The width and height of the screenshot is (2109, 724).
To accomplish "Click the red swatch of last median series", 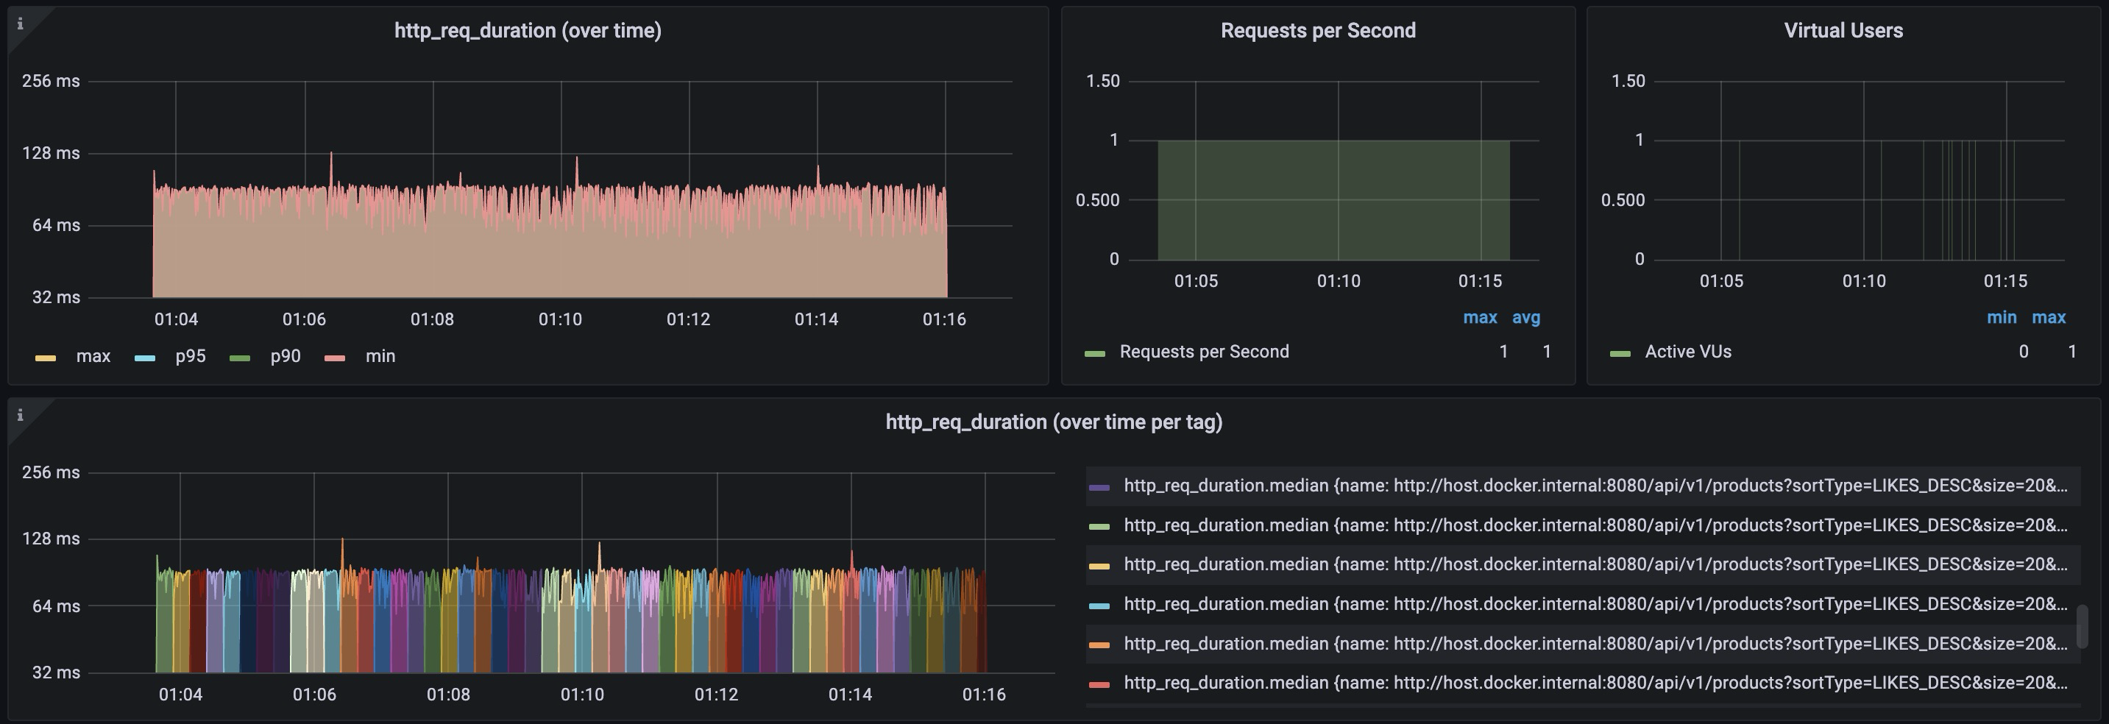I will pyautogui.click(x=1099, y=684).
